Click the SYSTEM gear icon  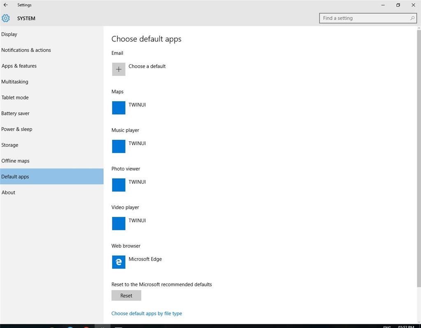tap(6, 18)
